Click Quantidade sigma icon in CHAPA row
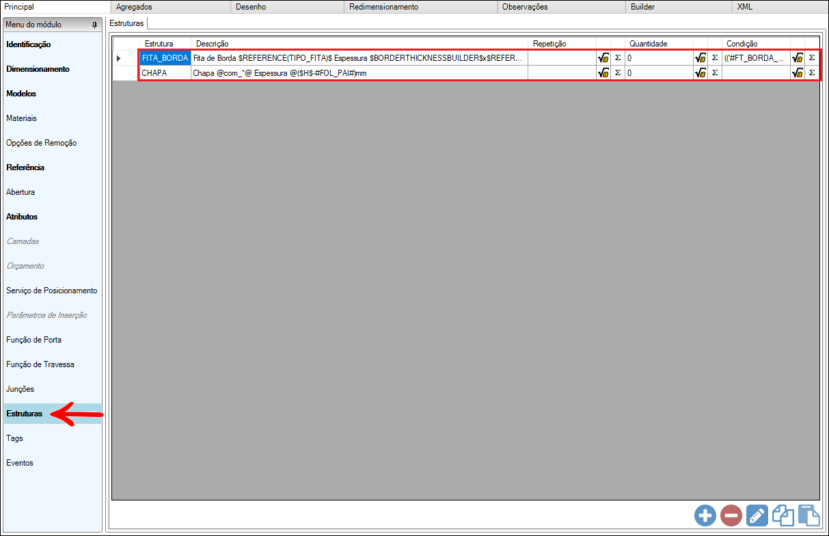This screenshot has width=829, height=536. coord(715,72)
